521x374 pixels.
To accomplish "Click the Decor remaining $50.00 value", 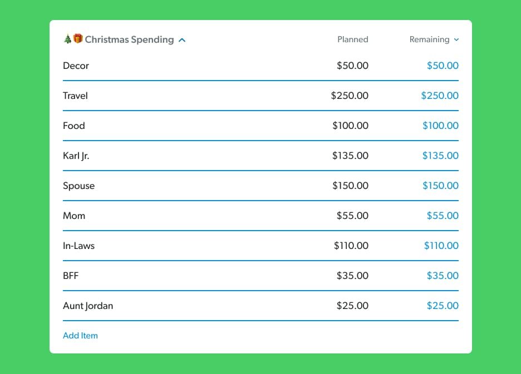I will pyautogui.click(x=443, y=66).
